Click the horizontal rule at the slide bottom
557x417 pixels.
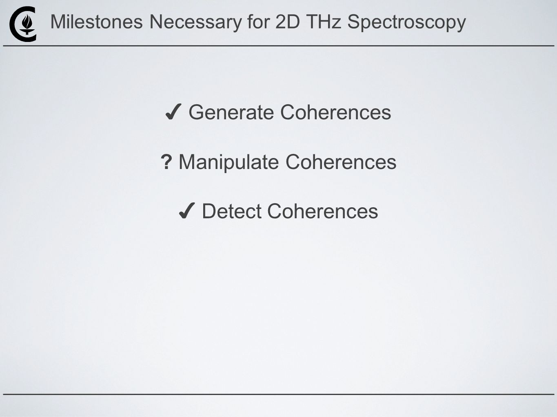tap(279, 394)
